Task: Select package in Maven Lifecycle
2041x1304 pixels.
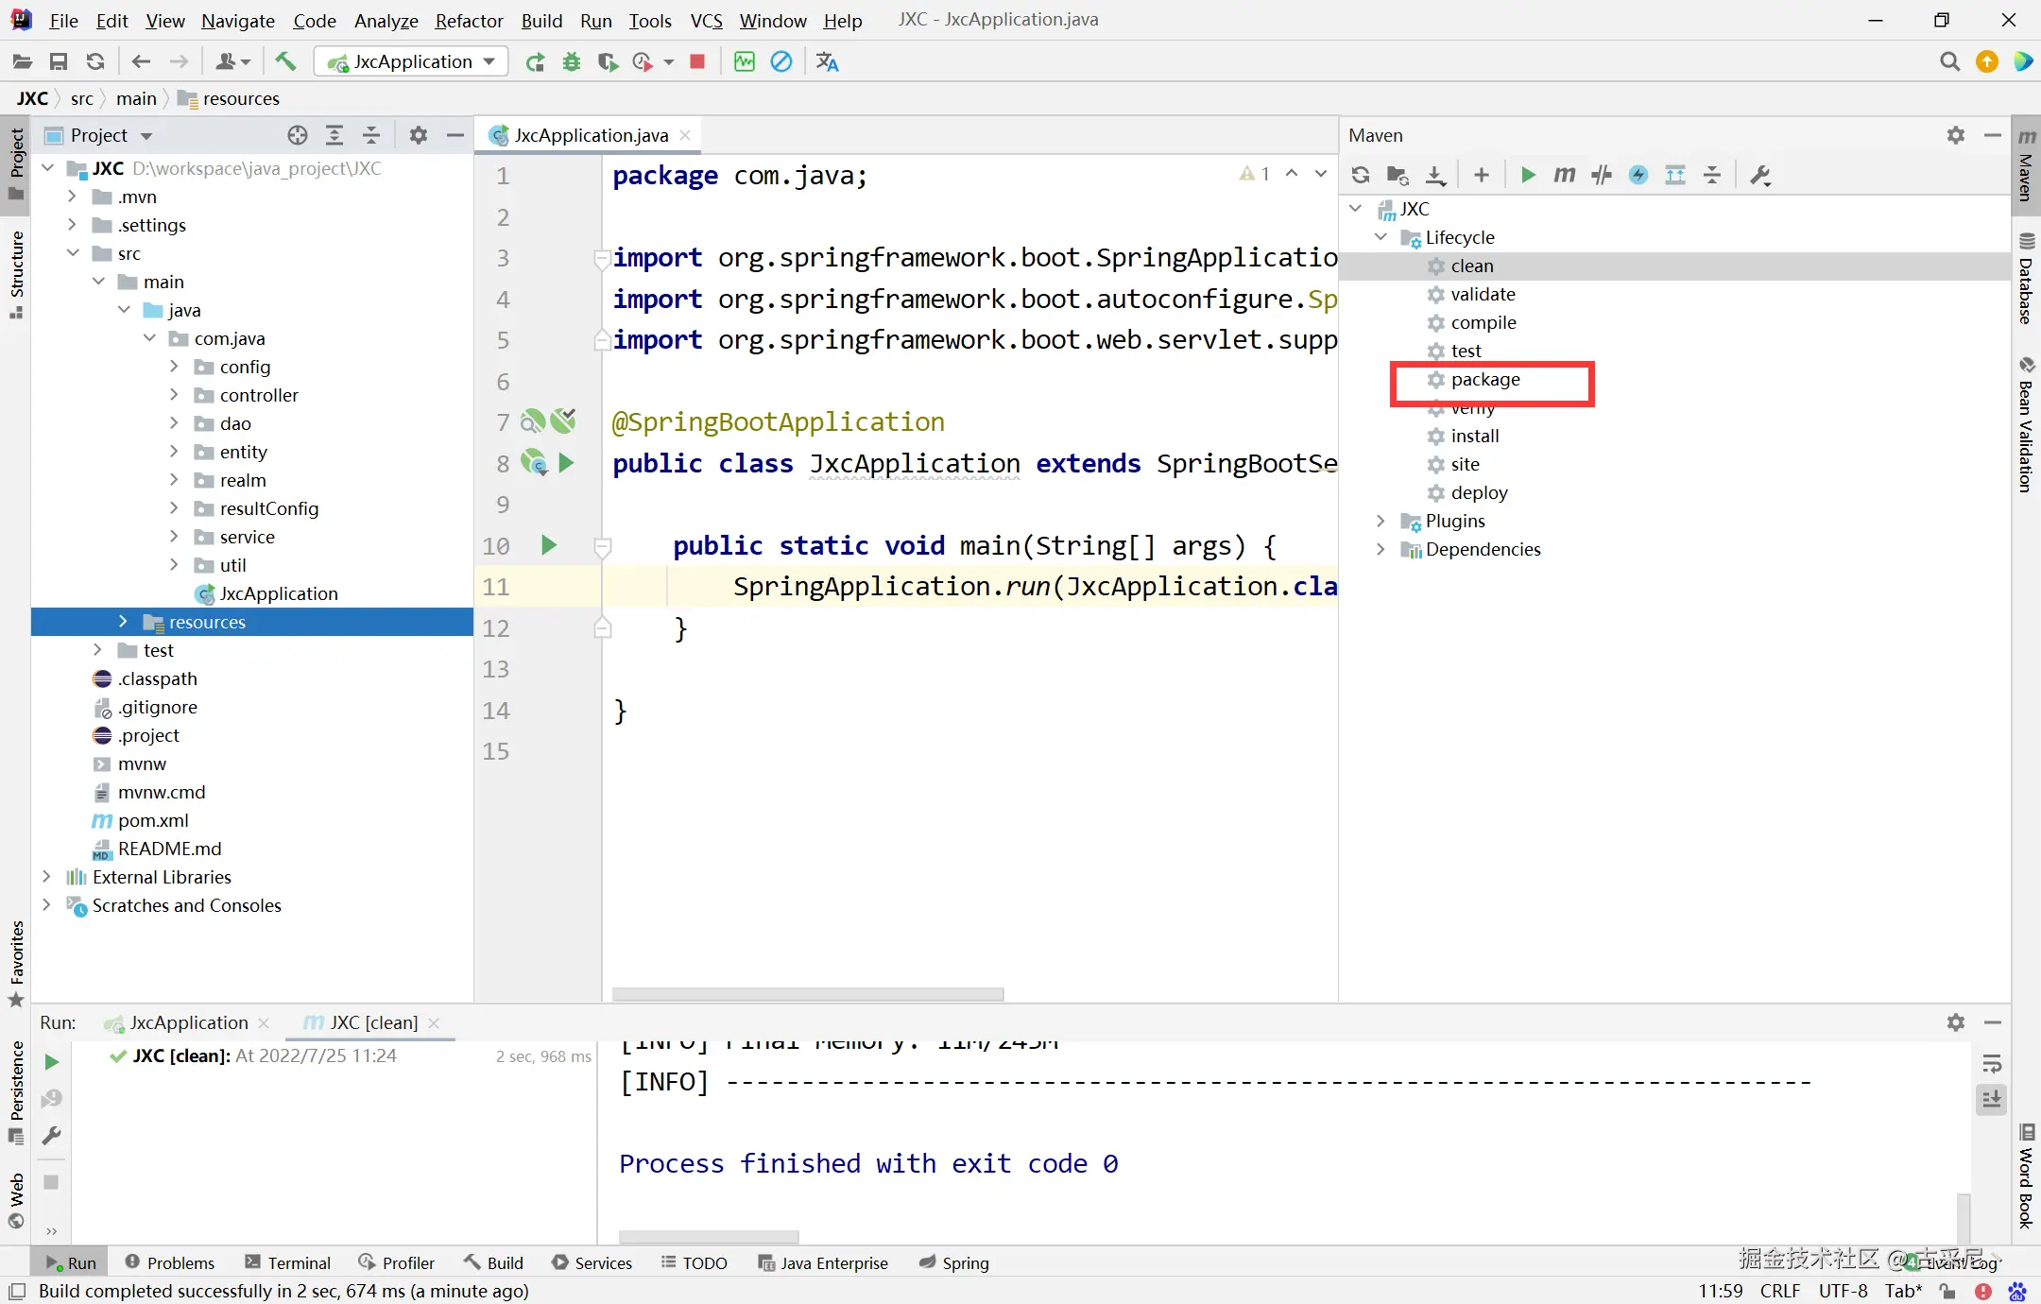Action: coord(1485,379)
